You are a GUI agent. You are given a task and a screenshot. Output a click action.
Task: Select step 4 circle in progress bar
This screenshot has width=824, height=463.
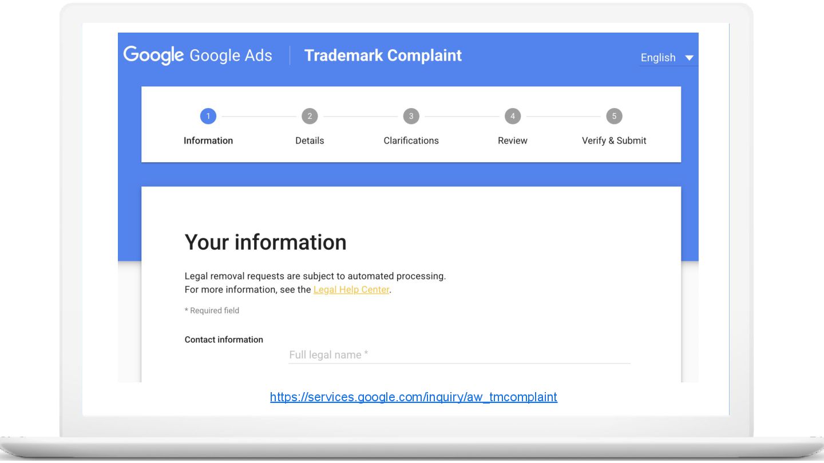click(513, 116)
